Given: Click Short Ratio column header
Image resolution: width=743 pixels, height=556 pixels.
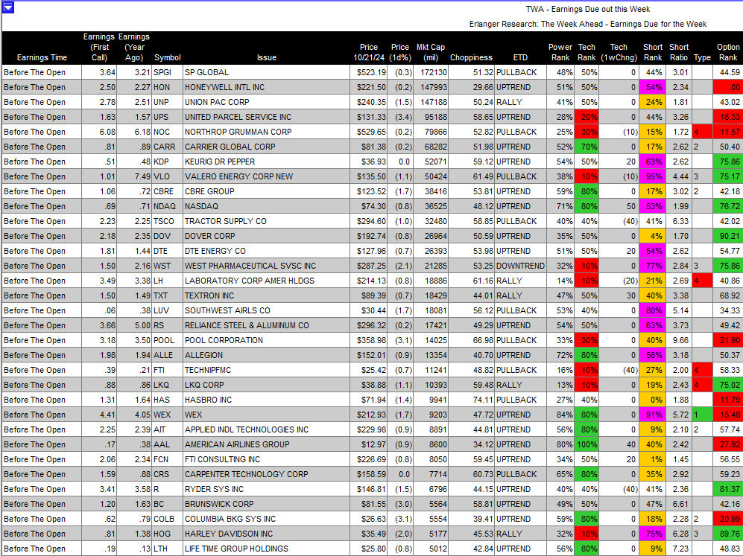Looking at the screenshot, I should [x=679, y=52].
